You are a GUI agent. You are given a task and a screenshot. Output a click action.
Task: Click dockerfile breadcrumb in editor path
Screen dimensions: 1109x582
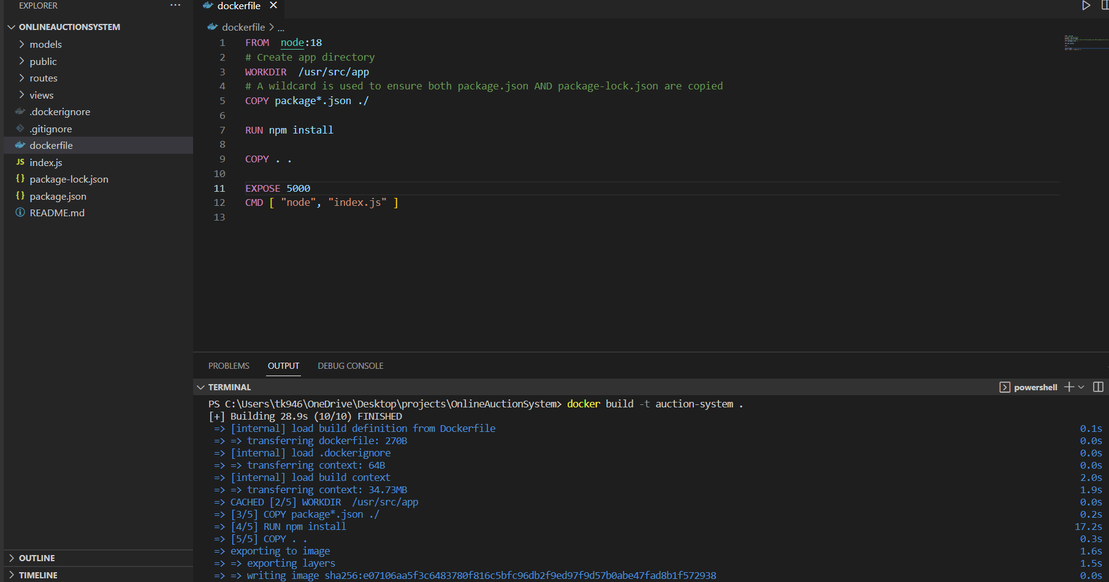coord(243,27)
